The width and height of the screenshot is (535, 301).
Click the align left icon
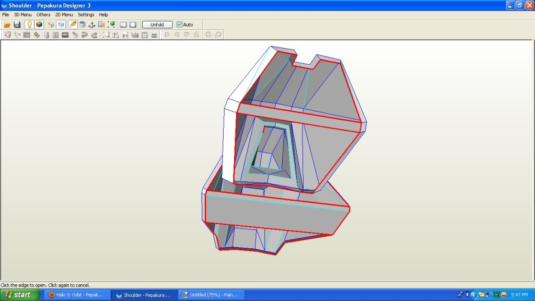click(167, 35)
